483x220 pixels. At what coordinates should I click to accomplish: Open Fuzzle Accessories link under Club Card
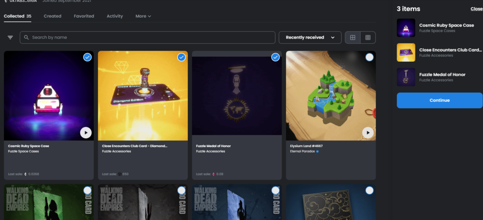(x=116, y=151)
